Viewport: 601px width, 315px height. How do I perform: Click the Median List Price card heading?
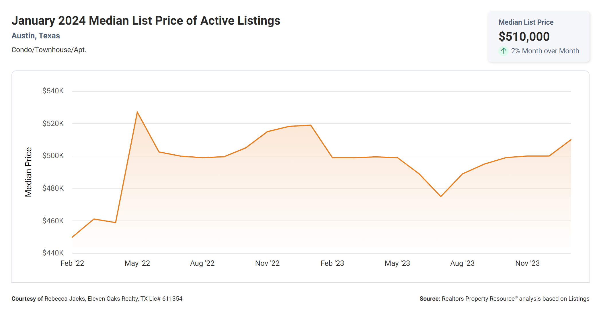(x=526, y=22)
